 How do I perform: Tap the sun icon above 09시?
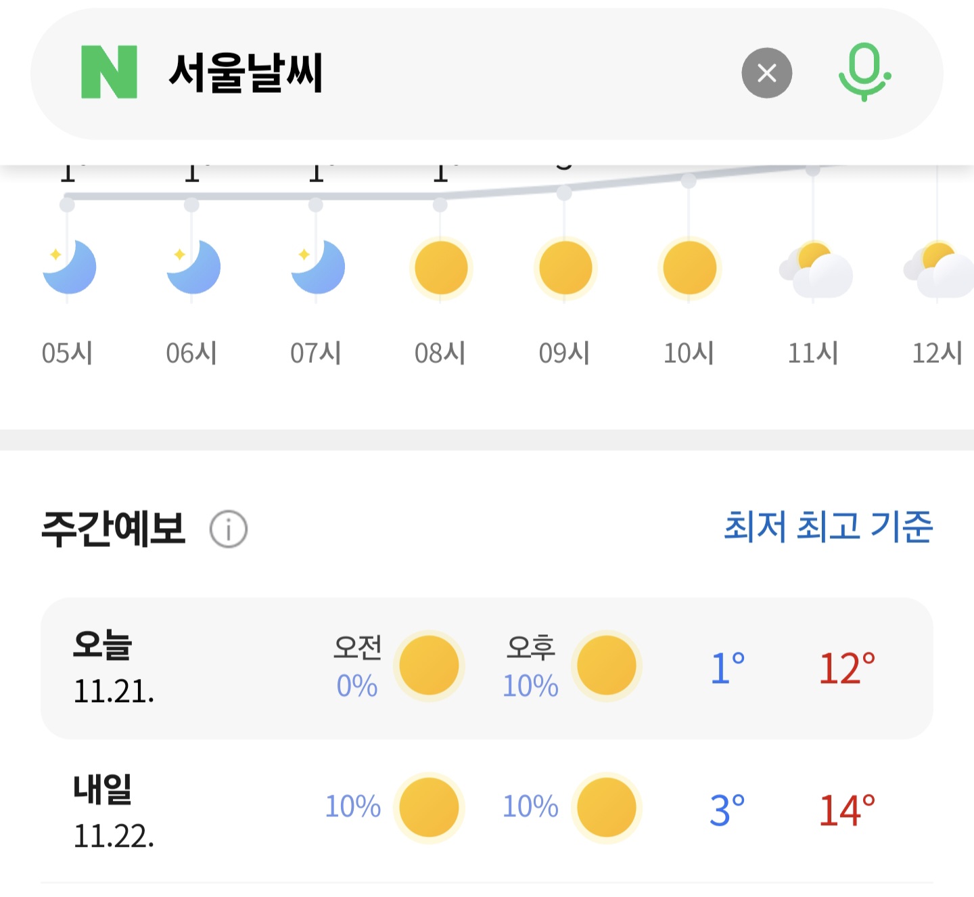pos(565,269)
